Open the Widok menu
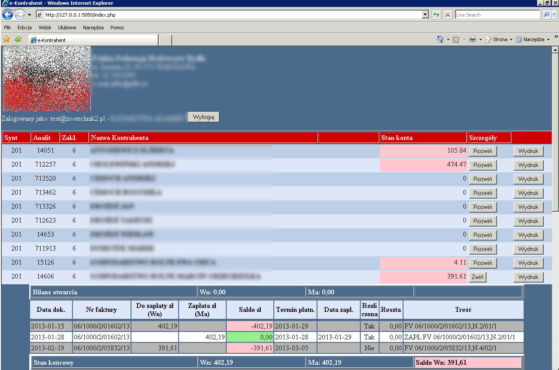Image resolution: width=559 pixels, height=370 pixels. pyautogui.click(x=45, y=28)
